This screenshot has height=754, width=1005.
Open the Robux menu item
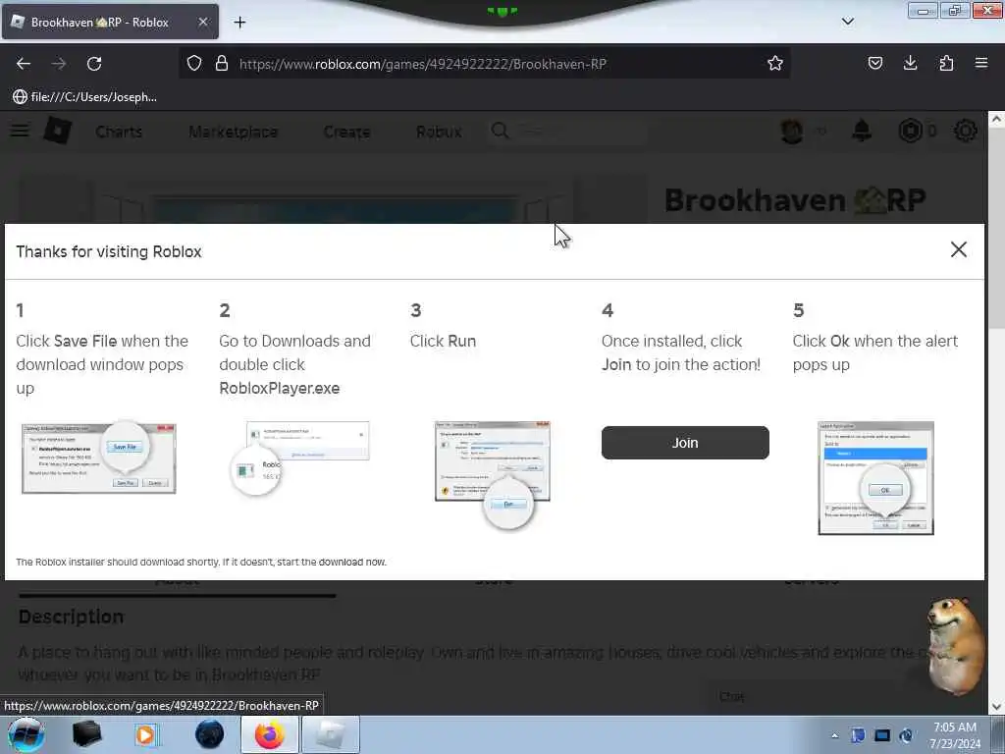439,133
